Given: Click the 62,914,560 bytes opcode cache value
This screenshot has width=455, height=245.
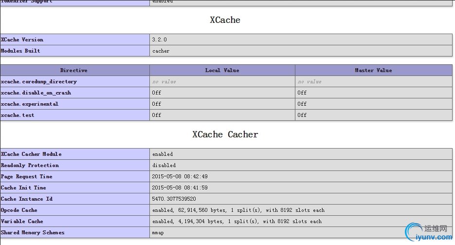Looking at the screenshot, I should tap(238, 210).
